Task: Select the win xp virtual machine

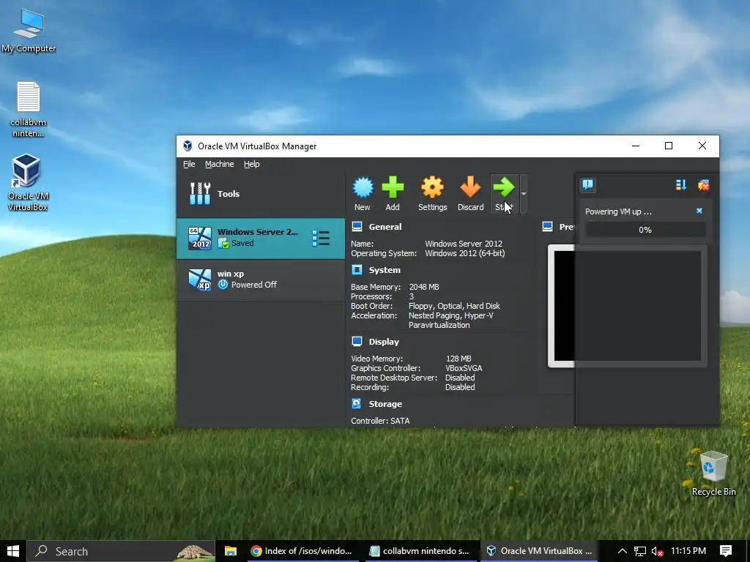Action: [261, 280]
